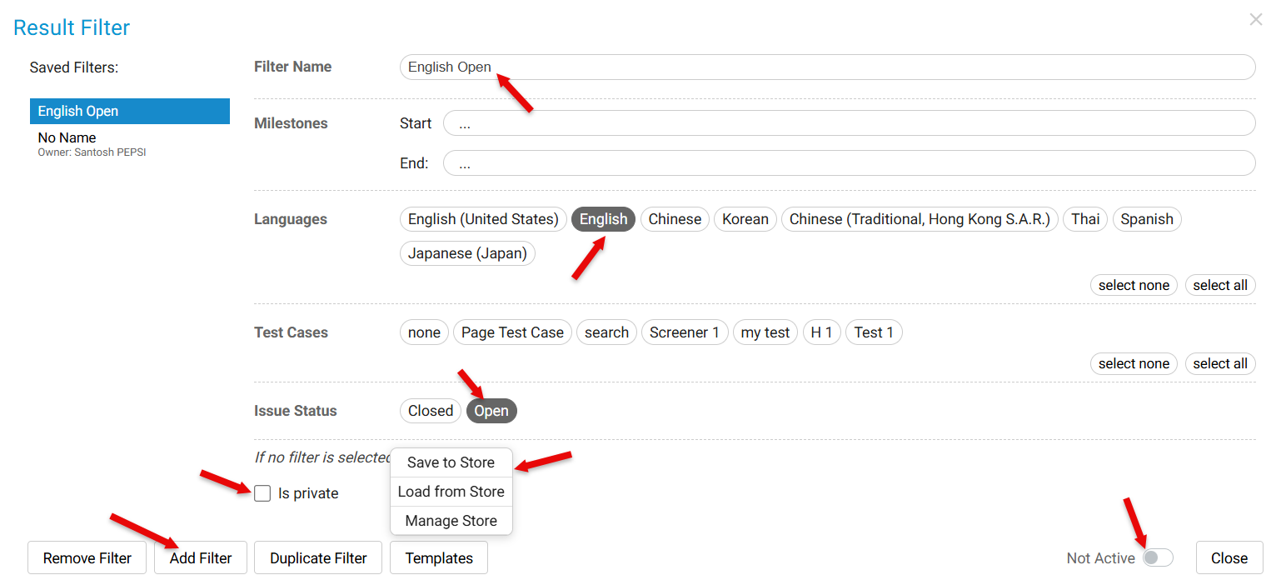Enable the Is private checkbox
The width and height of the screenshot is (1276, 585).
coord(262,493)
